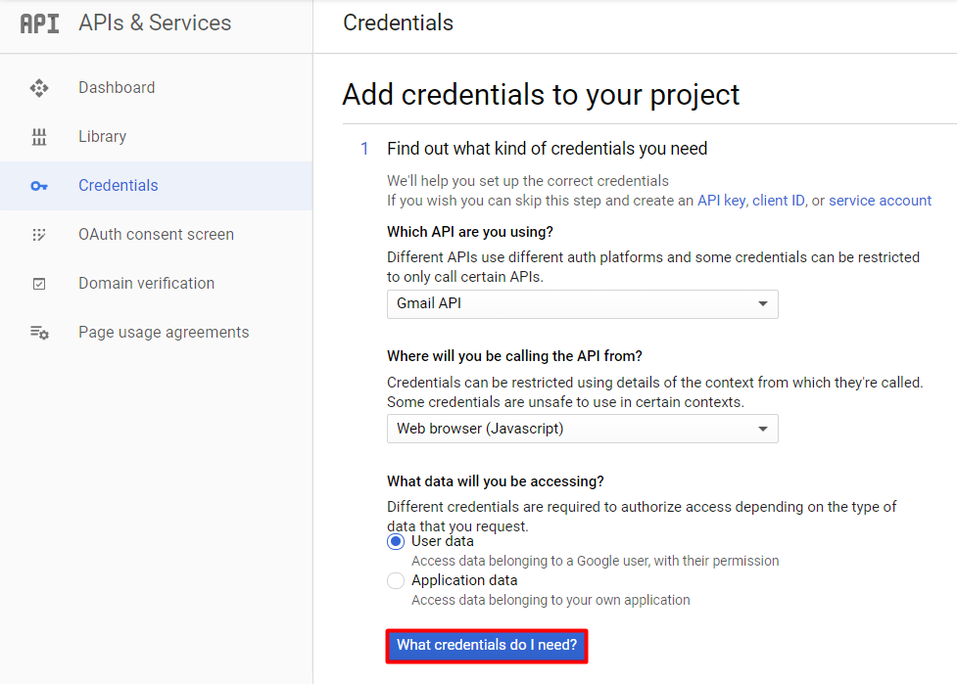
Task: Follow the 'service account' link
Action: click(x=880, y=200)
